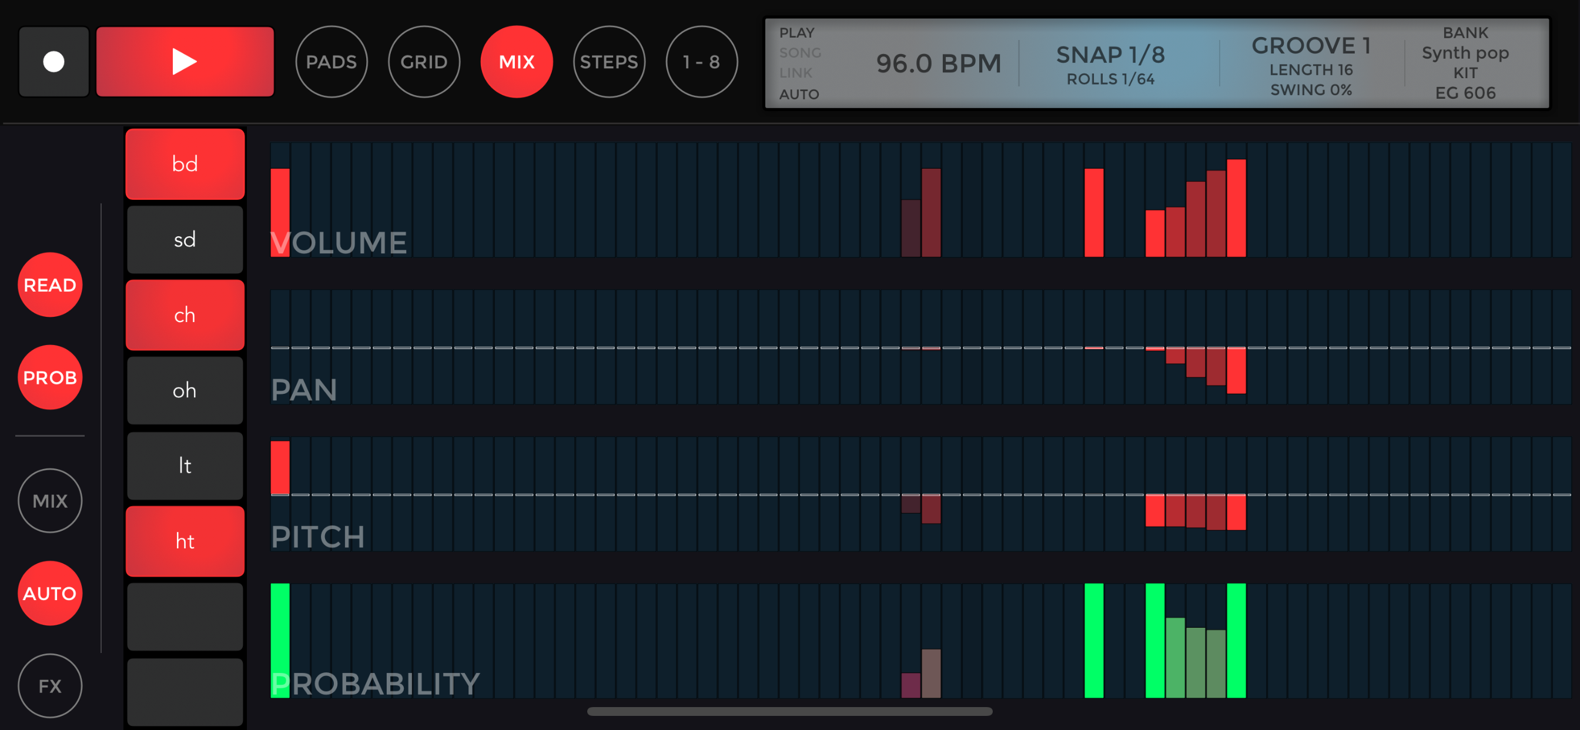Open the 96.0 BPM tempo setting
The height and width of the screenshot is (730, 1580).
tap(939, 63)
